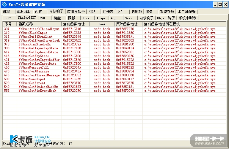Select the NtUserGetKeyboardState row
This screenshot has width=229, height=149.
coord(114,52)
